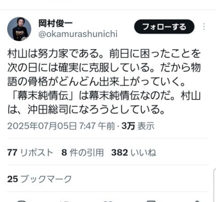Click the display name 岡村俊一
Image resolution: width=216 pixels, height=202 pixels.
coord(56,23)
